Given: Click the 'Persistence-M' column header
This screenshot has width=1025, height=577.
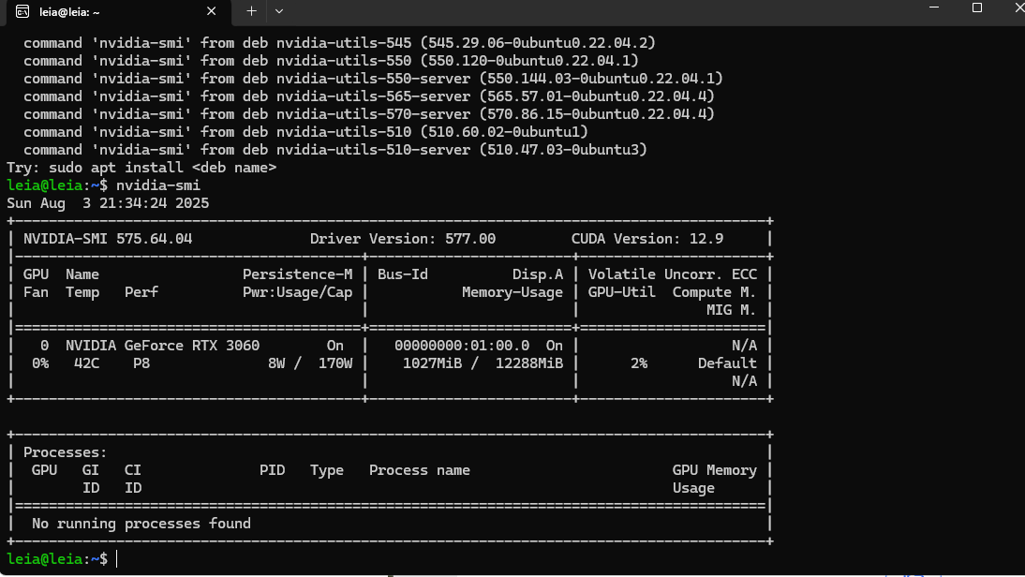Looking at the screenshot, I should pyautogui.click(x=297, y=274).
